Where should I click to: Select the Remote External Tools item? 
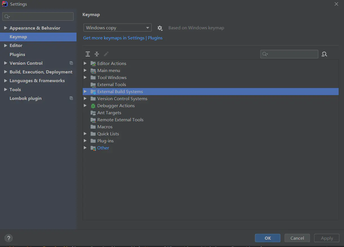(x=120, y=120)
